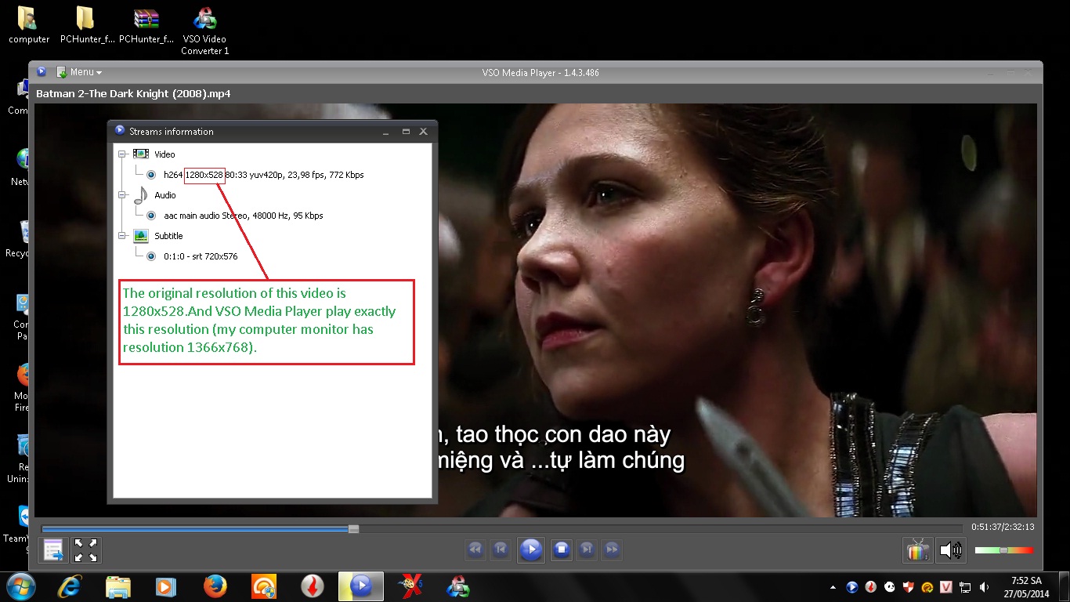Click the orange shield-circle taskbar icon
Image resolution: width=1070 pixels, height=602 pixels.
263,586
